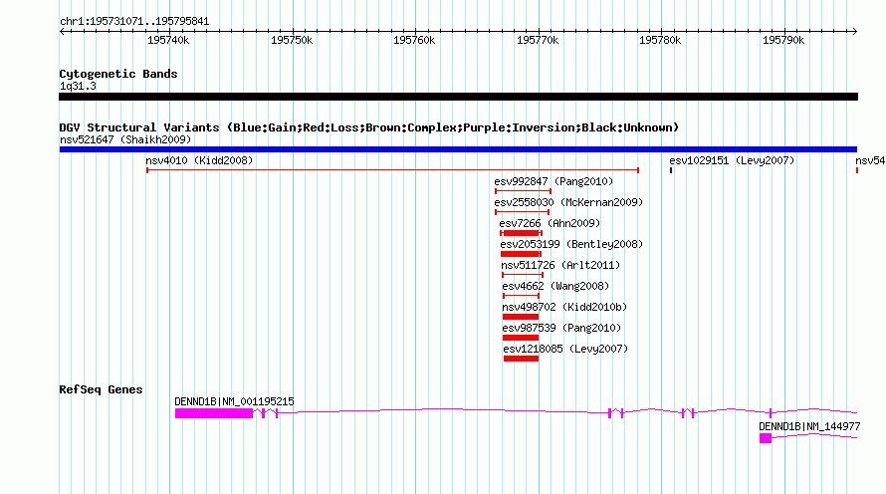Select the red esv4662 variant line
Image resolution: width=886 pixels, height=494 pixels.
[521, 296]
